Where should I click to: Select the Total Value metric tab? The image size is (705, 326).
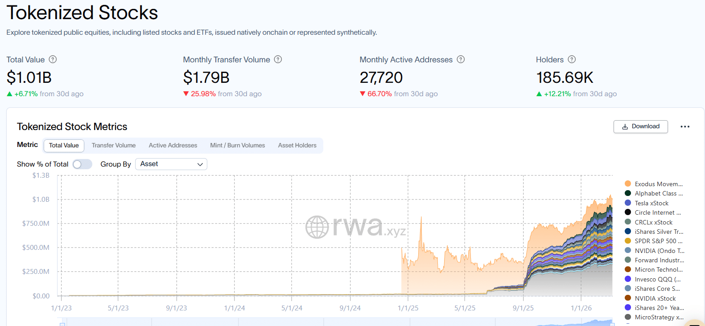click(x=64, y=146)
